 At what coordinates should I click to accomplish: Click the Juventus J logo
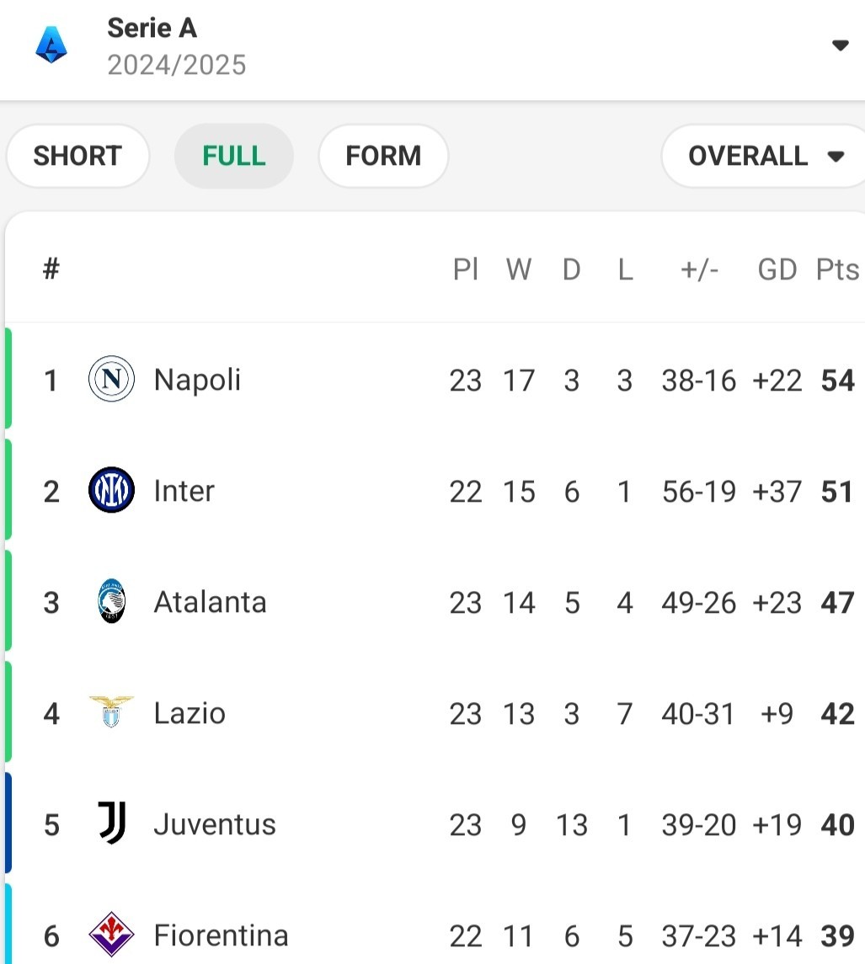113,823
